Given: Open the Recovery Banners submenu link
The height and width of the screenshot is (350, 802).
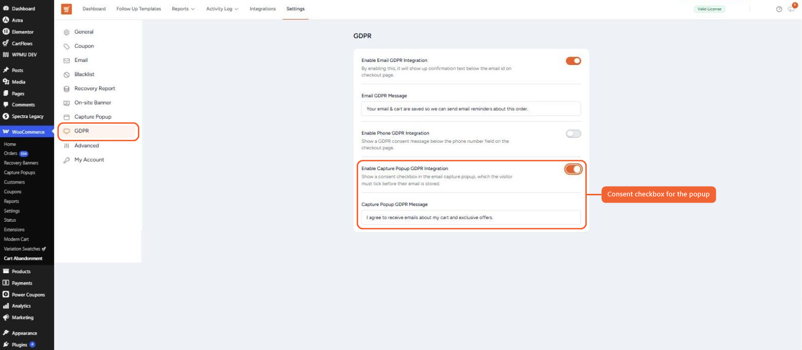Looking at the screenshot, I should [x=21, y=163].
